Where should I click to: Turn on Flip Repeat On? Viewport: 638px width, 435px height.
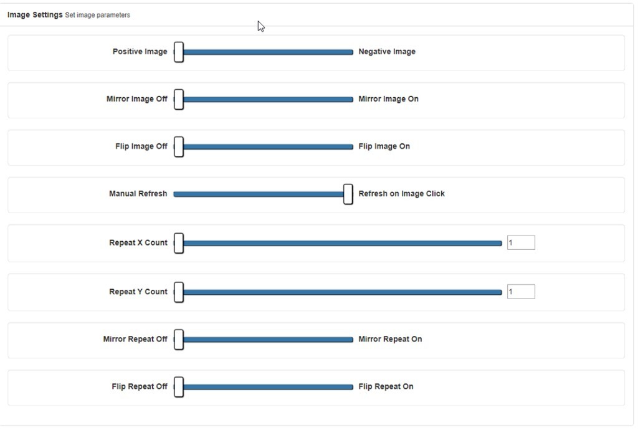(386, 386)
